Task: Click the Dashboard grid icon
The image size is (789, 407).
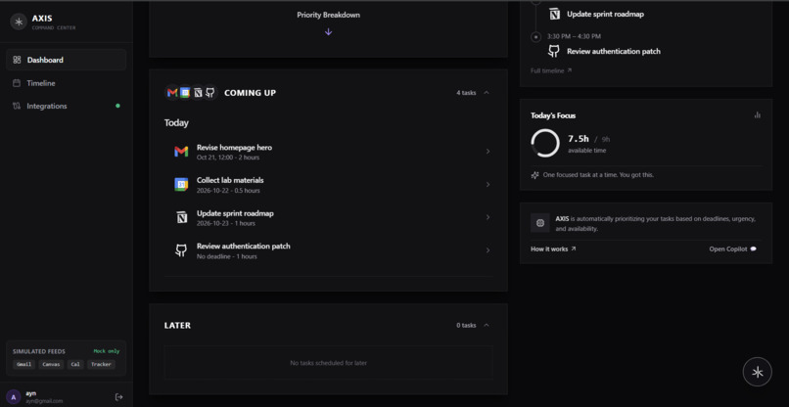Action: click(17, 60)
